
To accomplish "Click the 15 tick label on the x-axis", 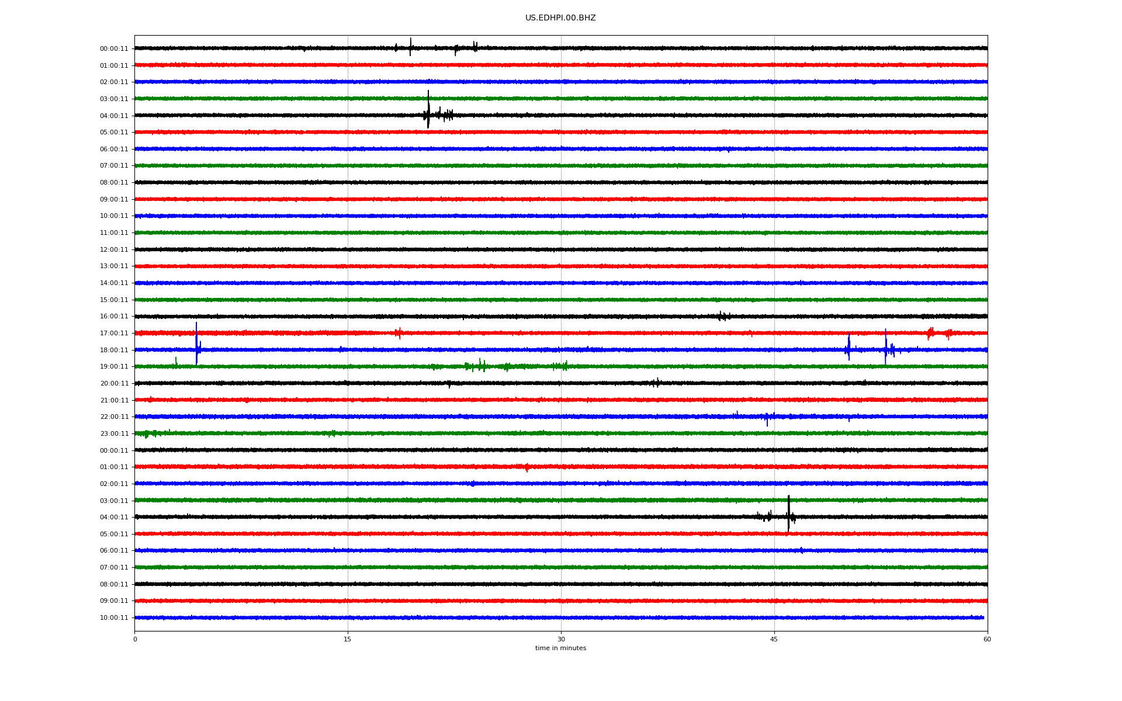I will 348,640.
